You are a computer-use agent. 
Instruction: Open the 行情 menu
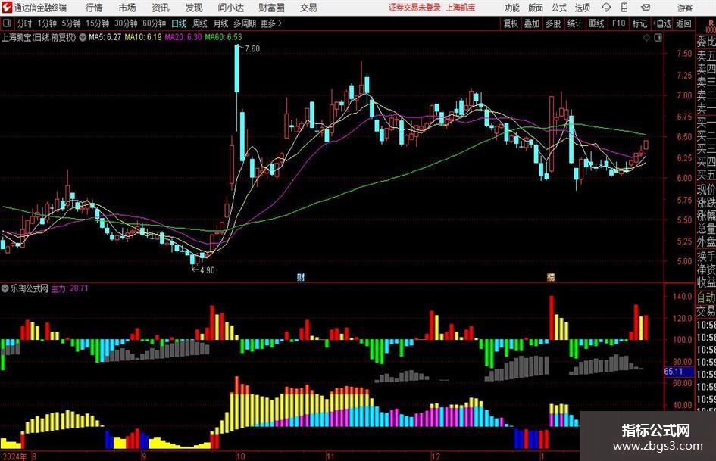tap(94, 8)
